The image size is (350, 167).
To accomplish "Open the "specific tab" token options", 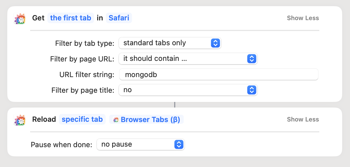I will click(x=82, y=120).
